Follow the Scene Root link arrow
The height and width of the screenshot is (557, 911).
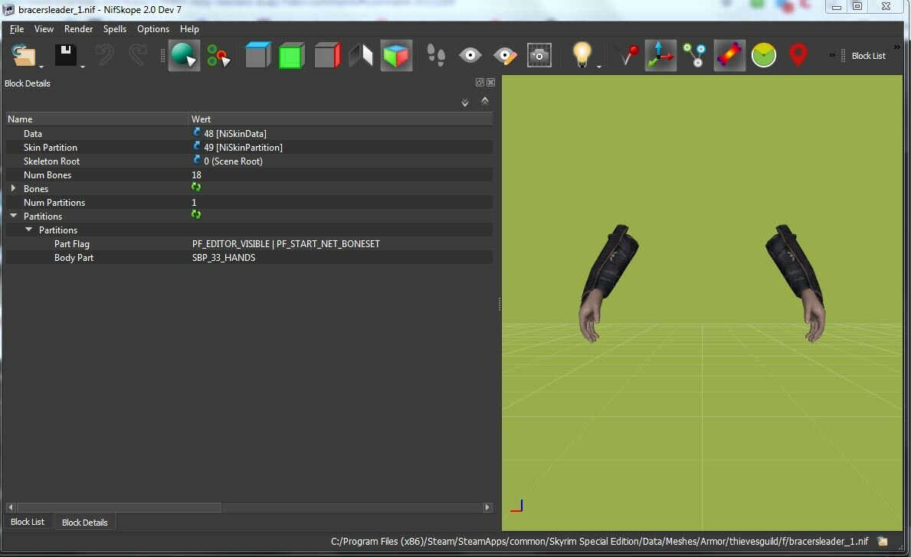196,160
